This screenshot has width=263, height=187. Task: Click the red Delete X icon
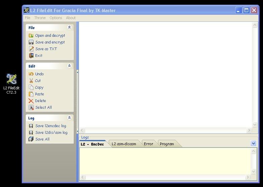(x=31, y=101)
